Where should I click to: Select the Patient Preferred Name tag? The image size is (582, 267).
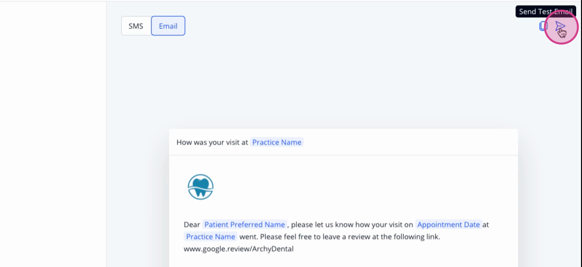(x=244, y=224)
